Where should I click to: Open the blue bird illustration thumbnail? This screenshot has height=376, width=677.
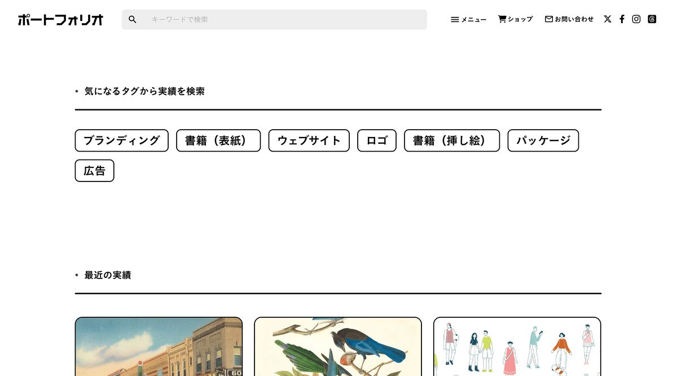click(x=338, y=346)
